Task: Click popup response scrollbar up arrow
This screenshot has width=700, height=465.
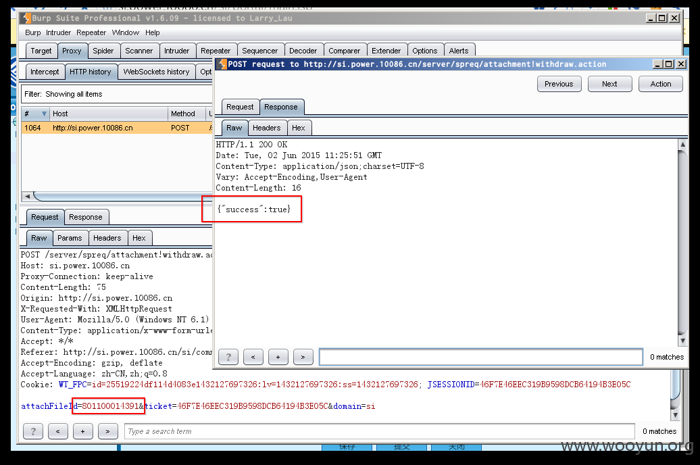Action: pos(682,145)
